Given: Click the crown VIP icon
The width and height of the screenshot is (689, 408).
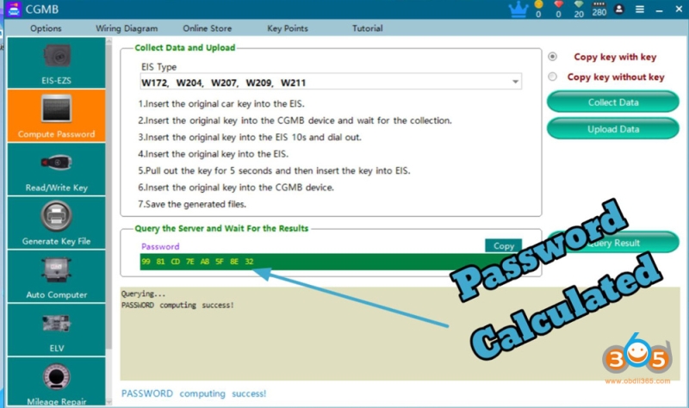Looking at the screenshot, I should click(518, 9).
